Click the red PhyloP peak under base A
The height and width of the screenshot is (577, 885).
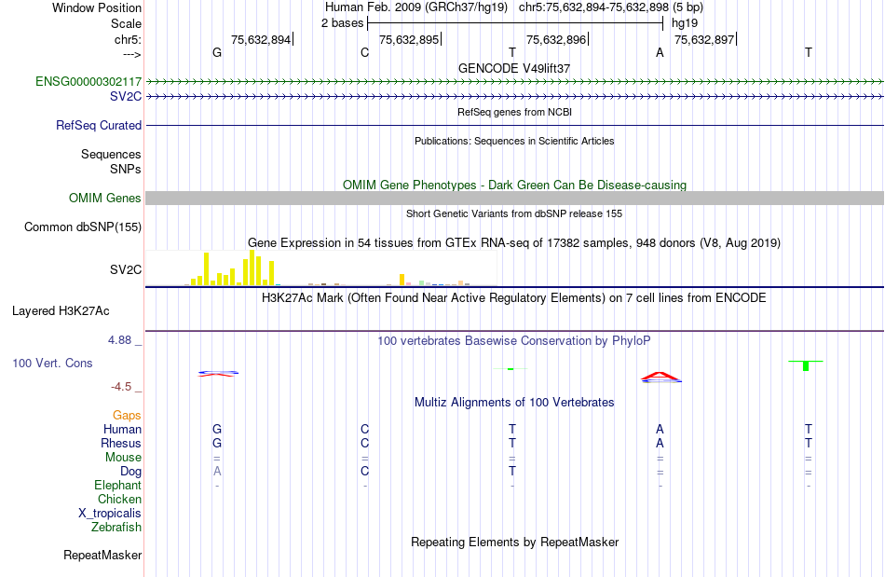click(x=660, y=377)
